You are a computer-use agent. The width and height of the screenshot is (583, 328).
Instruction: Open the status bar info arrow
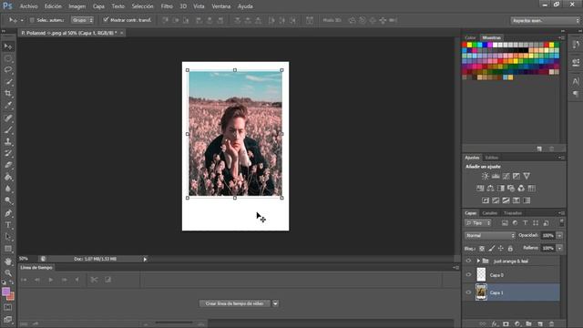[145, 259]
